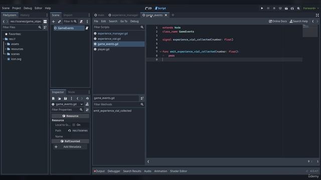Switch to the Node tab

[x=71, y=92]
